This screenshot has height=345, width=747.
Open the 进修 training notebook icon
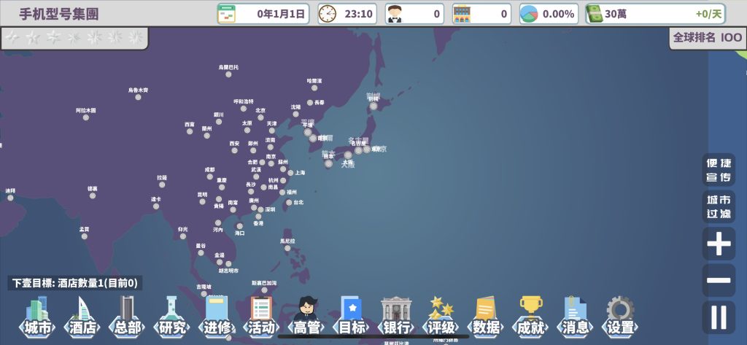pyautogui.click(x=216, y=317)
